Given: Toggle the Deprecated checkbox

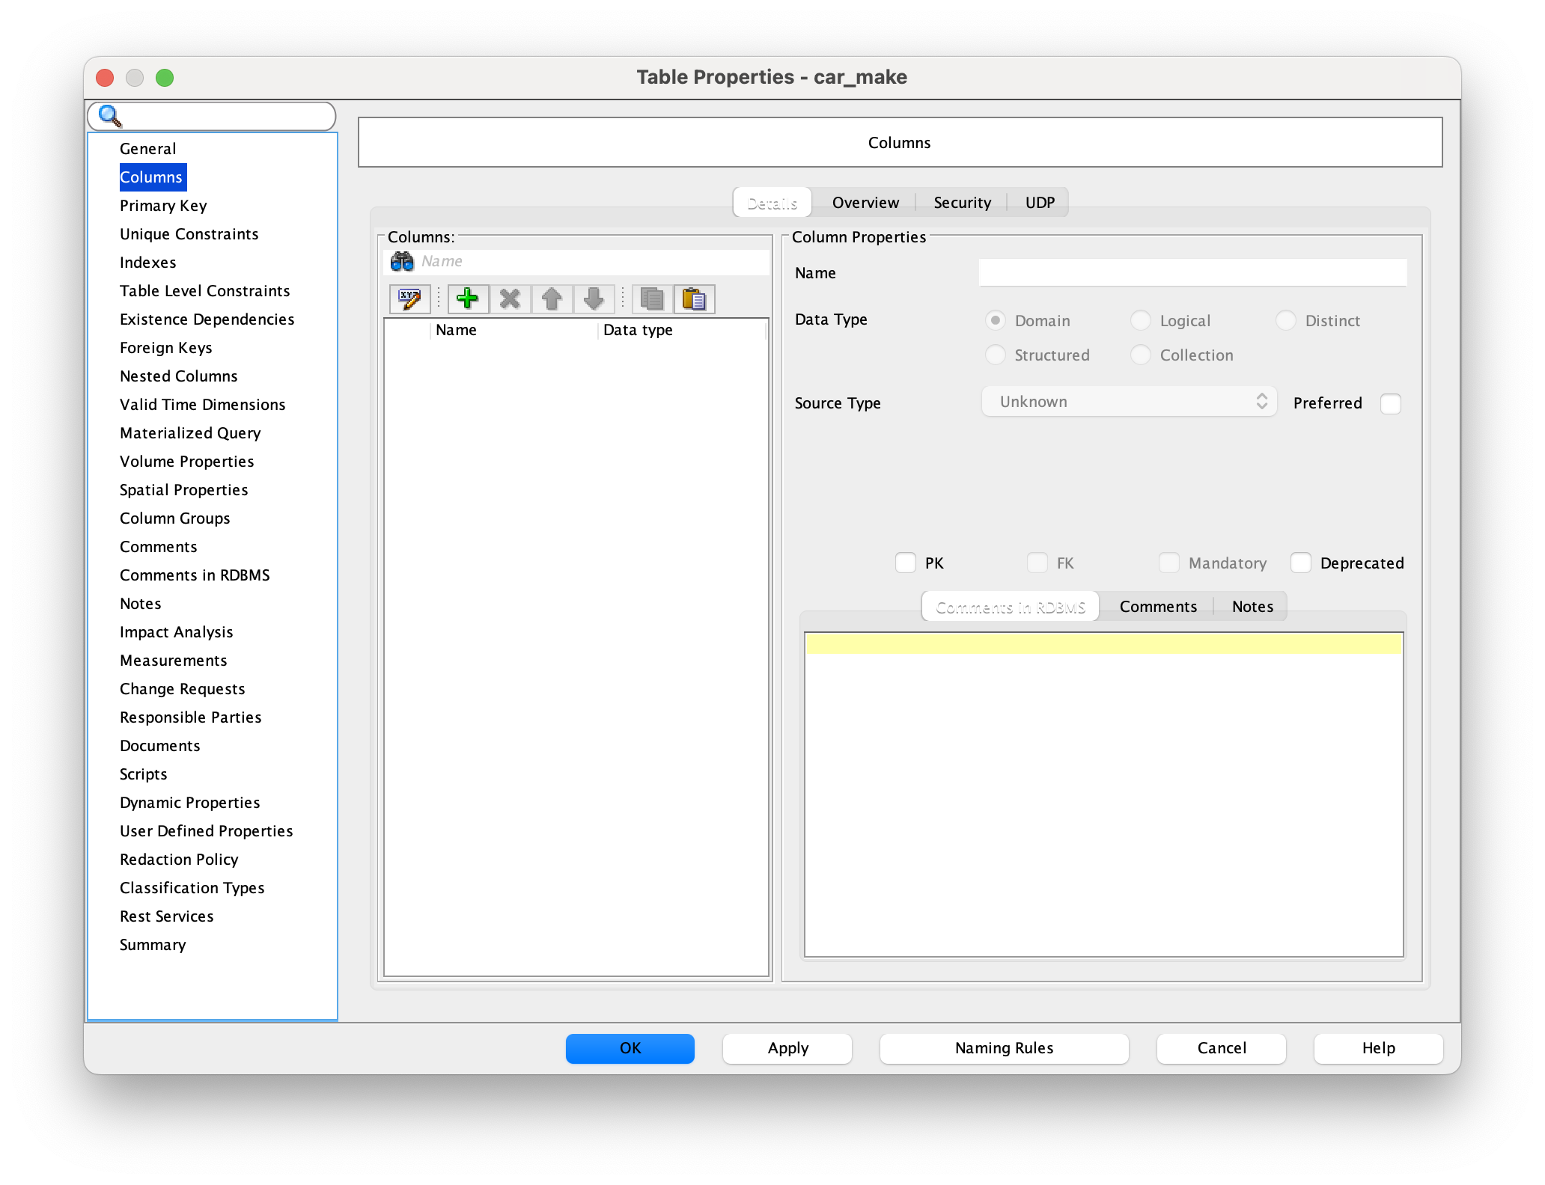Looking at the screenshot, I should tap(1301, 563).
